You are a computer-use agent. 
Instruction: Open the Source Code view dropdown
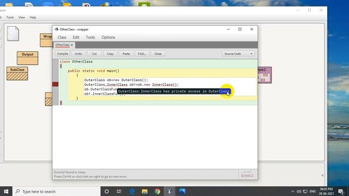pos(238,54)
